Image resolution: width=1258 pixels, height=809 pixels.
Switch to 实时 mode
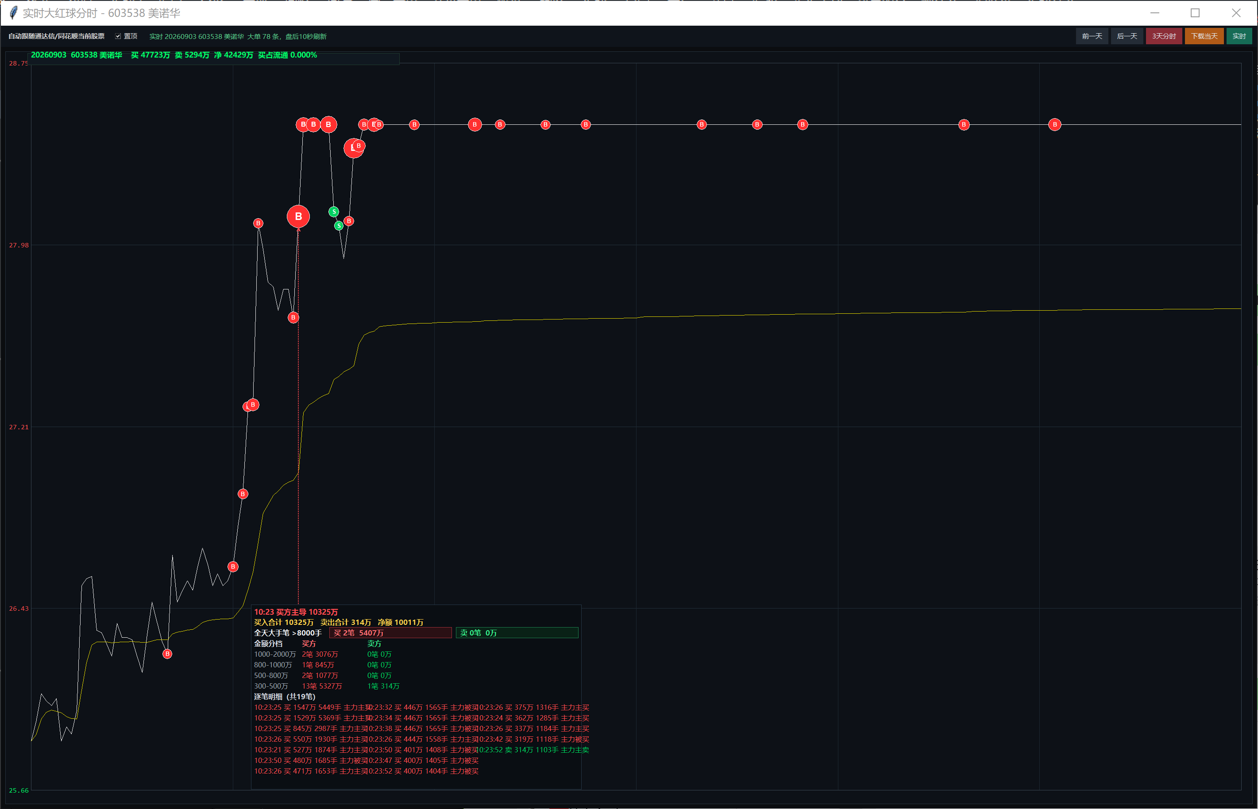pyautogui.click(x=1239, y=36)
